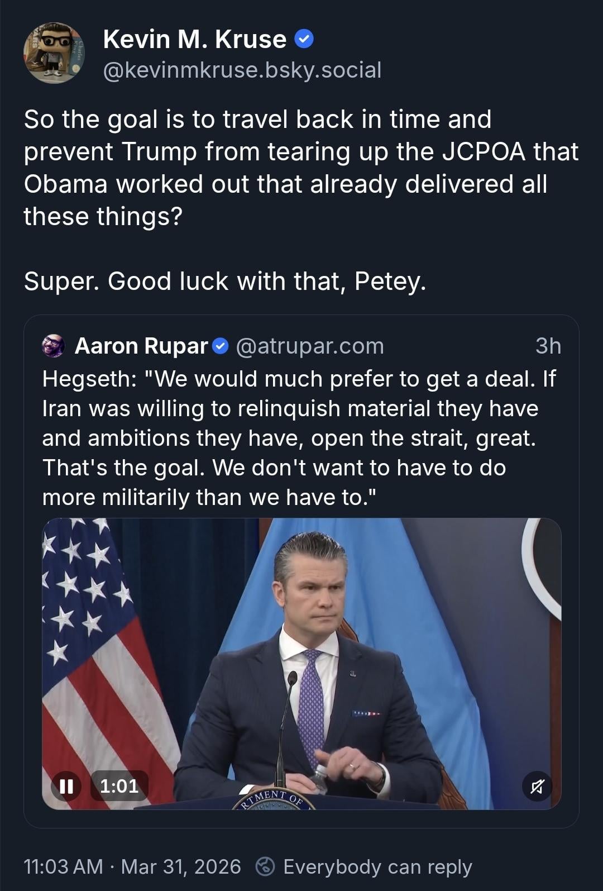
Task: Click the Aaron Rupar author name
Action: point(141,346)
